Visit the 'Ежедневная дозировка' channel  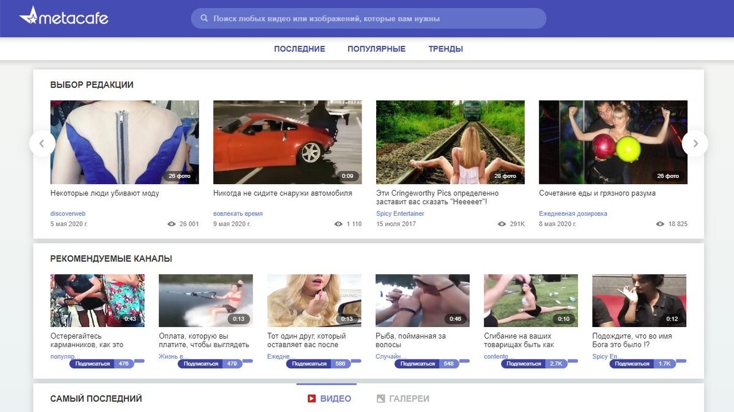pos(573,214)
